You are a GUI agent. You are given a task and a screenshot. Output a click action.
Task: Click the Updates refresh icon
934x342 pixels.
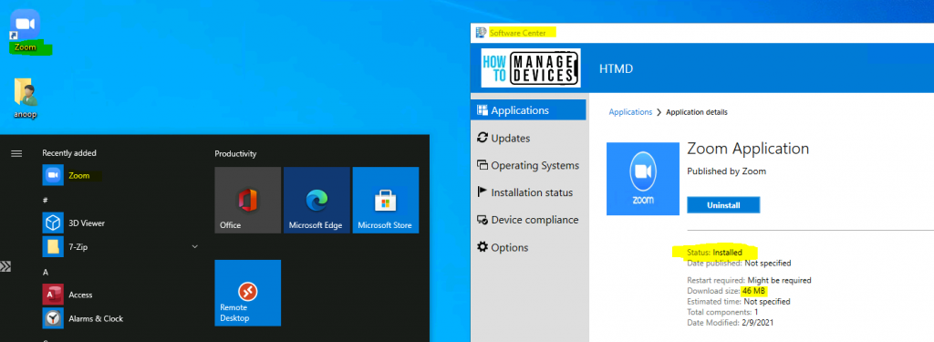pyautogui.click(x=483, y=138)
